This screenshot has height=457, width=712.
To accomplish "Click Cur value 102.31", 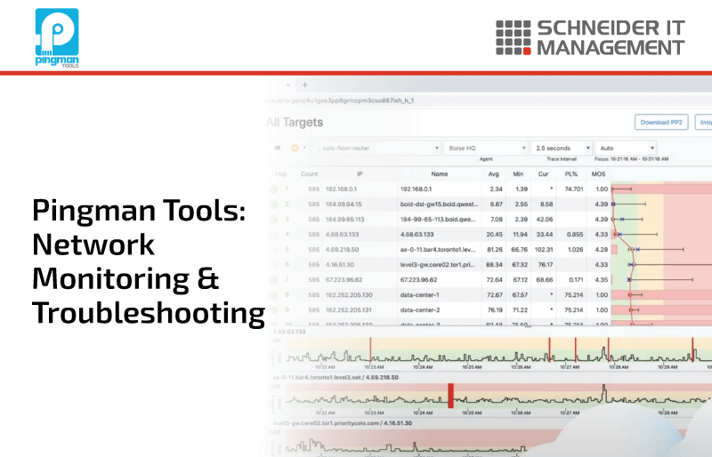I will coord(544,250).
